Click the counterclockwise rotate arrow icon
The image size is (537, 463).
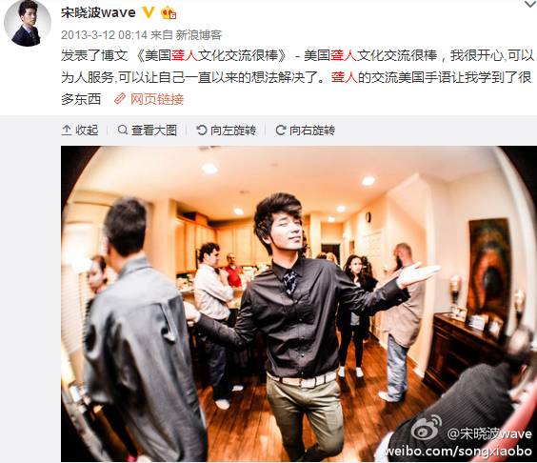click(x=202, y=131)
